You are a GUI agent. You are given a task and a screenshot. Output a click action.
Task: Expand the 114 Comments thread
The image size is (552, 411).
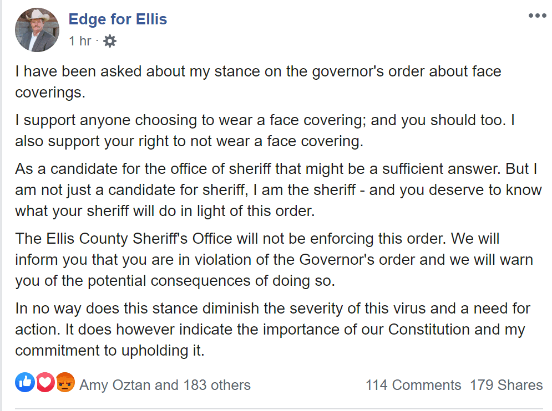point(413,385)
